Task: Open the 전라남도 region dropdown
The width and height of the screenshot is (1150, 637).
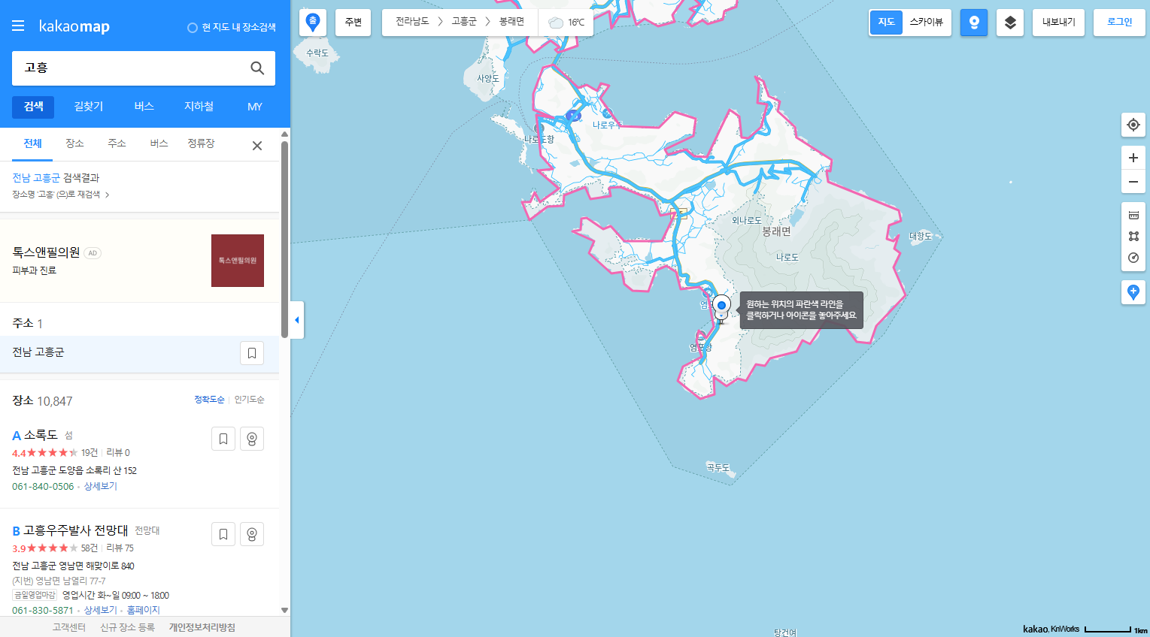Action: [x=413, y=22]
